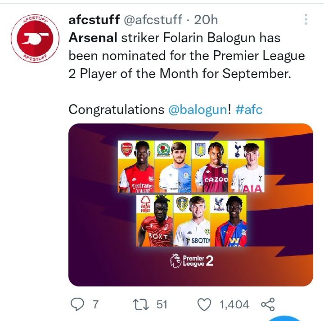Open the afcstuff profile avatar
This screenshot has width=324, height=321.
(x=35, y=39)
